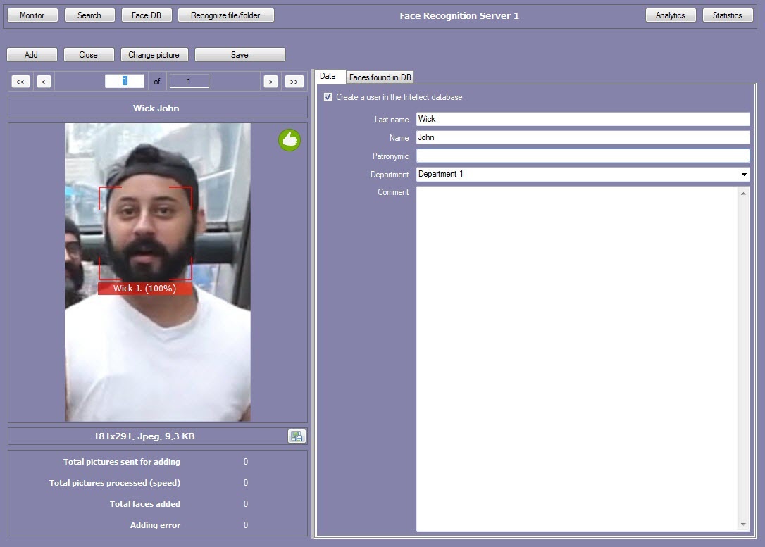Select the Data tab
Image resolution: width=765 pixels, height=547 pixels.
328,76
